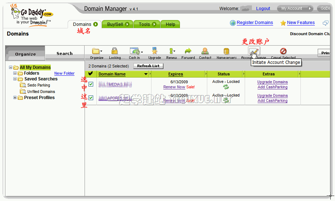Click the Unfiled Domains saved search icon

point(23,92)
